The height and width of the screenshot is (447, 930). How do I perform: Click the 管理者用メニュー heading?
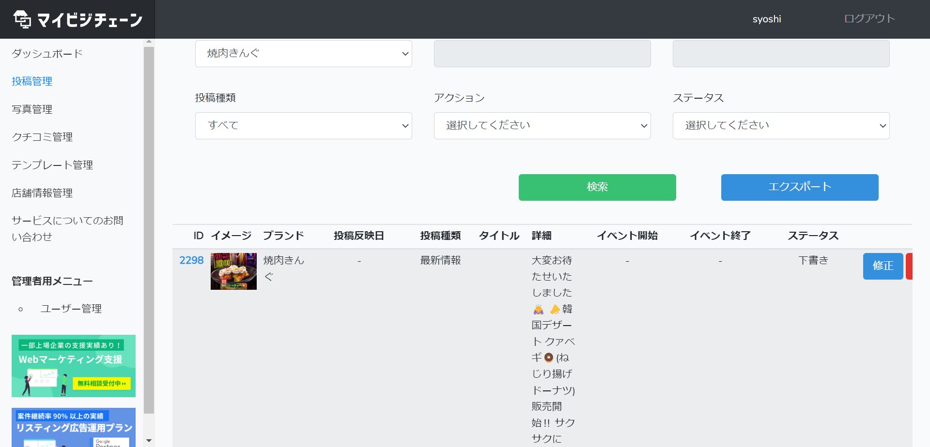52,281
